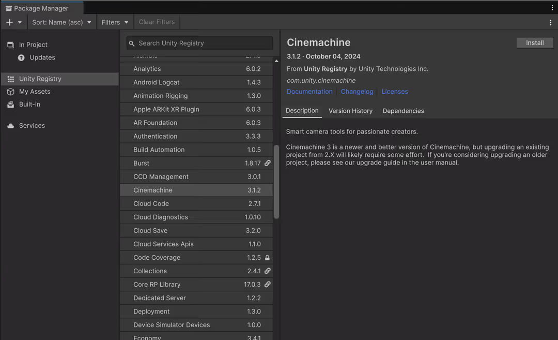Click the Built-in icon
The width and height of the screenshot is (558, 340).
click(x=11, y=105)
